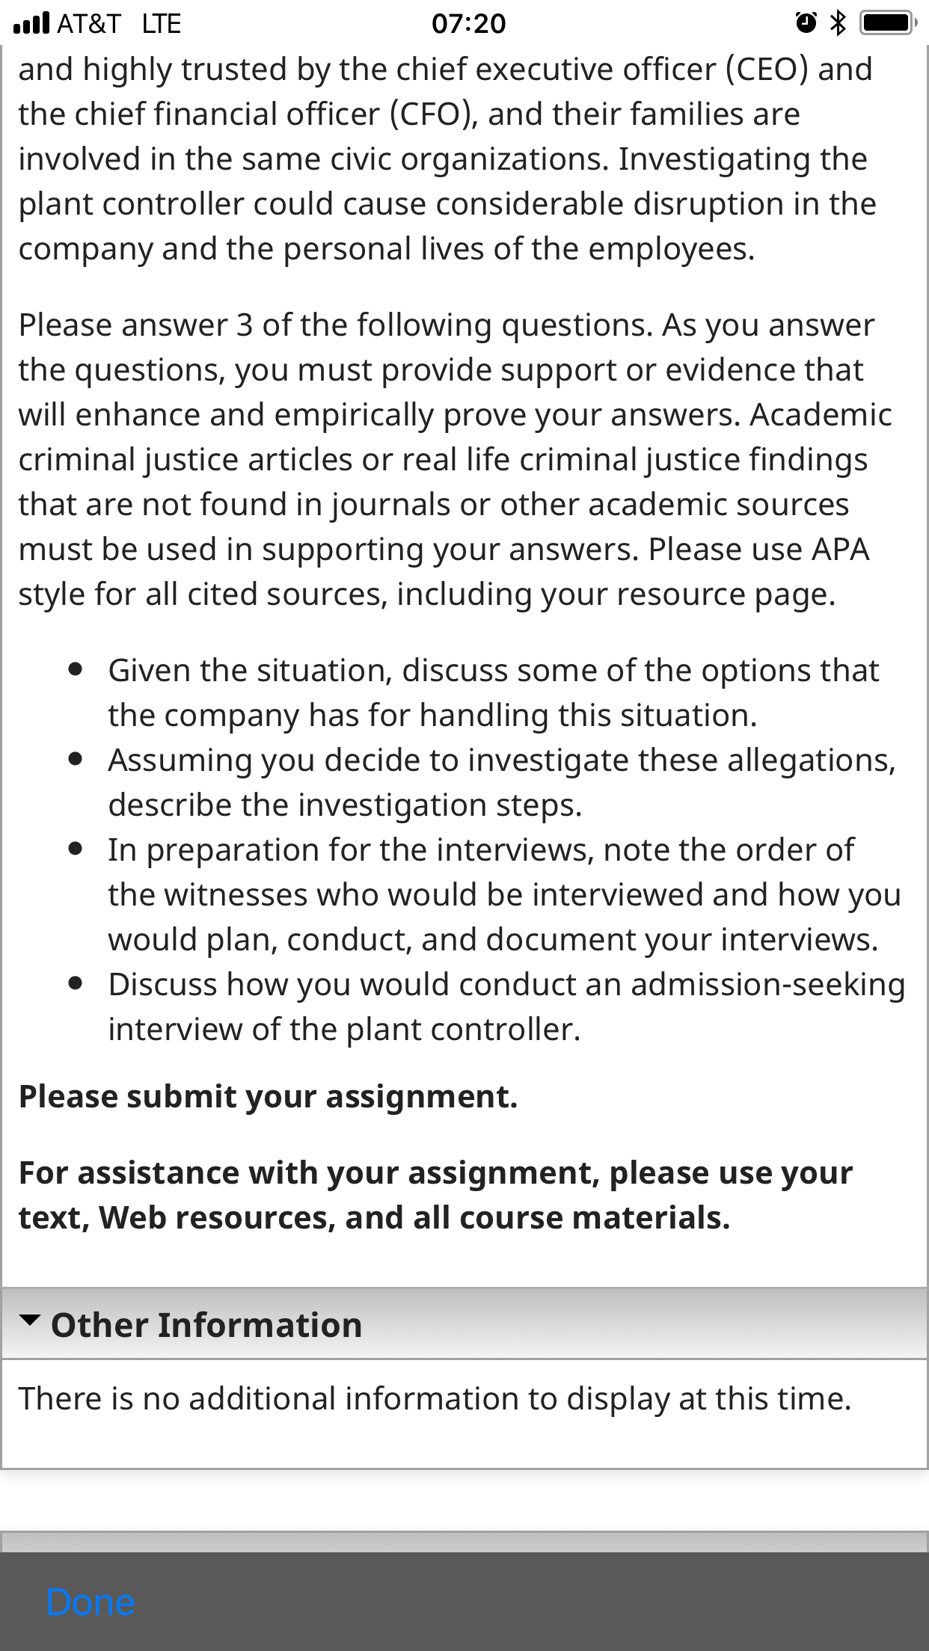Tap the Bluetooth status icon
Screen dimensions: 929x1651
[x=838, y=23]
